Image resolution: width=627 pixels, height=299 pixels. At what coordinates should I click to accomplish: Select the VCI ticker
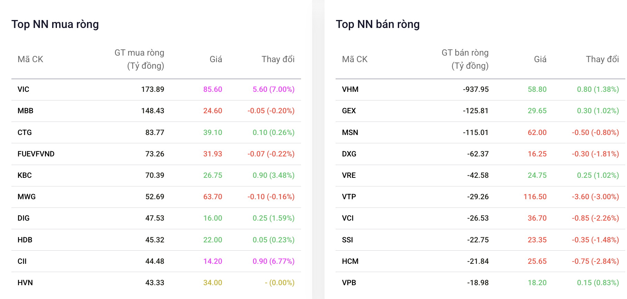pos(348,218)
